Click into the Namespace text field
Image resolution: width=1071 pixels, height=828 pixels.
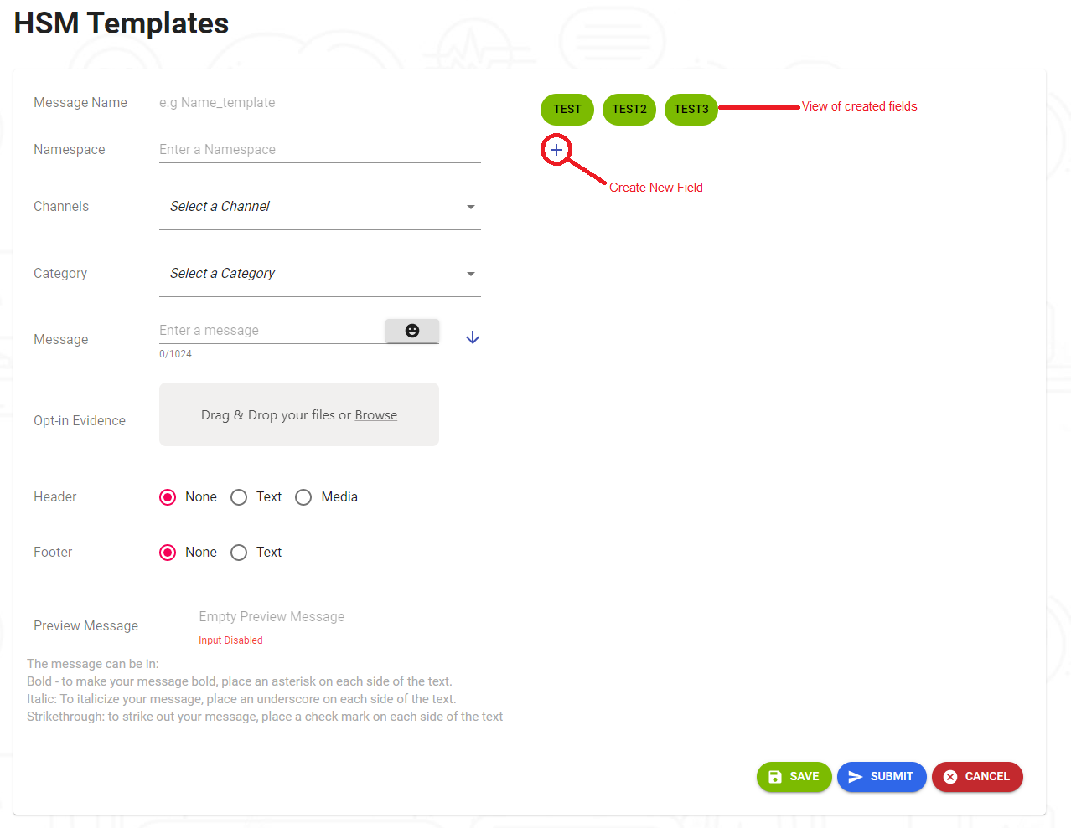[319, 150]
